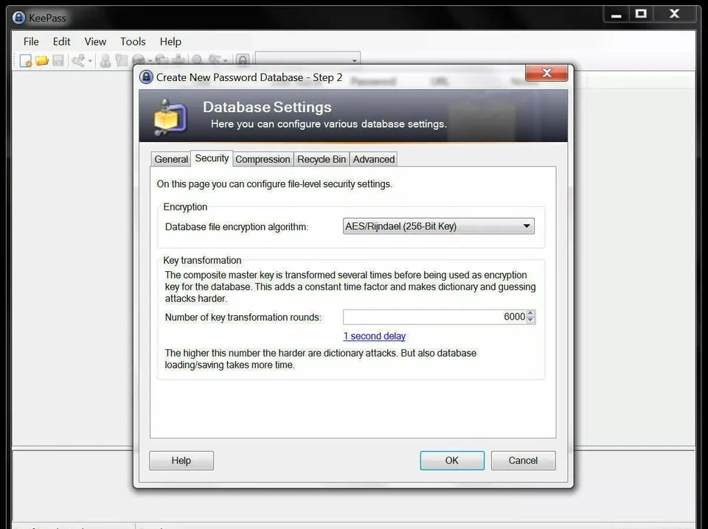Create a new database using the toolbar icon
This screenshot has width=708, height=529.
point(24,60)
